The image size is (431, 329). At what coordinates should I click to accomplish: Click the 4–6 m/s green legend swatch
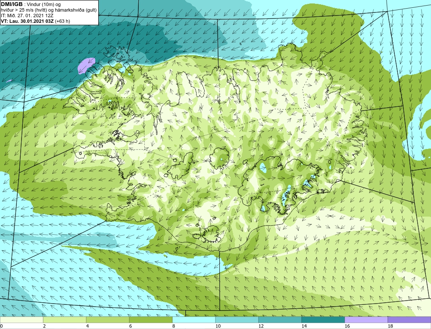click(x=107, y=320)
